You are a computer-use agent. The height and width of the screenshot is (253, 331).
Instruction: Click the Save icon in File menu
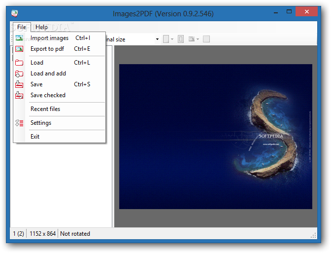coord(19,84)
